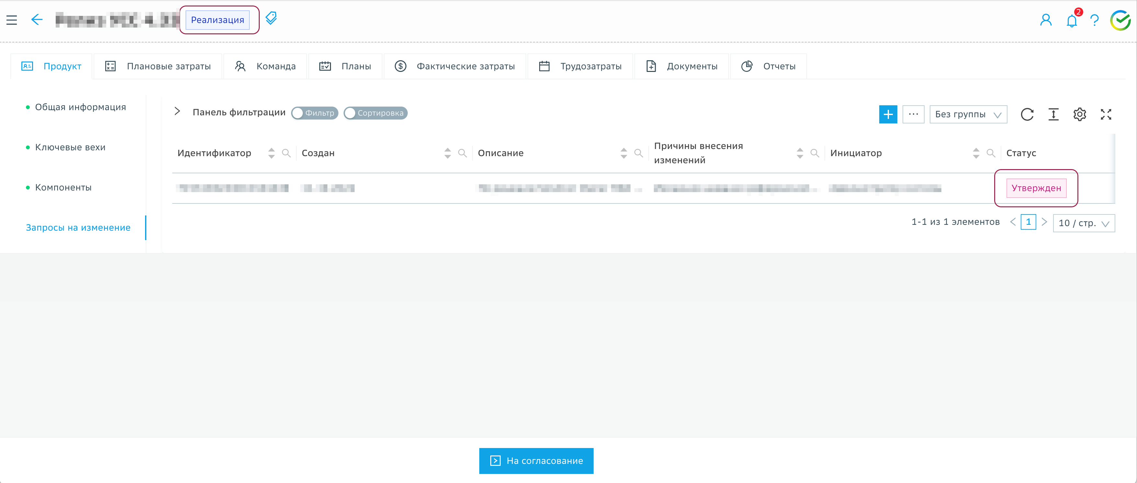Open the hamburger main menu
This screenshot has height=483, width=1137.
pos(12,20)
